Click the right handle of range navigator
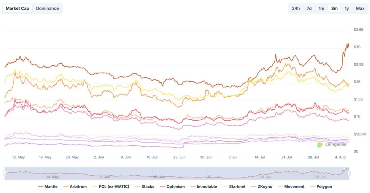Viewport: 370px width, 193px height. pos(349,173)
